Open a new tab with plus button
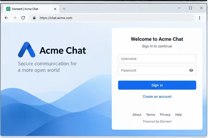 coord(64,9)
